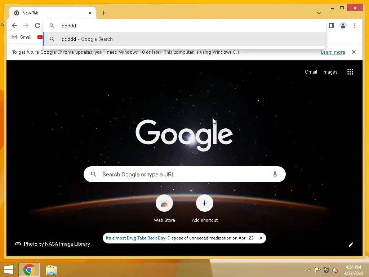This screenshot has height=277, width=369.
Task: Customize this page with pencil icon
Action: pos(351,245)
